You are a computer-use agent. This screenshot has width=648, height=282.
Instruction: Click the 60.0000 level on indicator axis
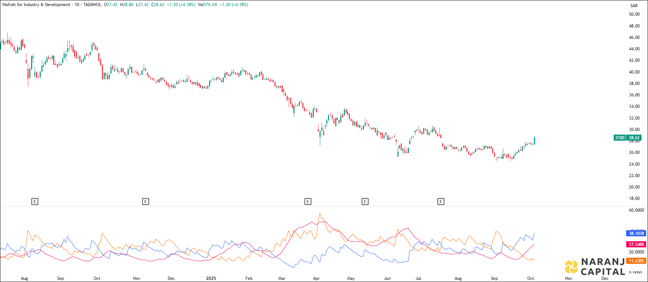point(636,210)
